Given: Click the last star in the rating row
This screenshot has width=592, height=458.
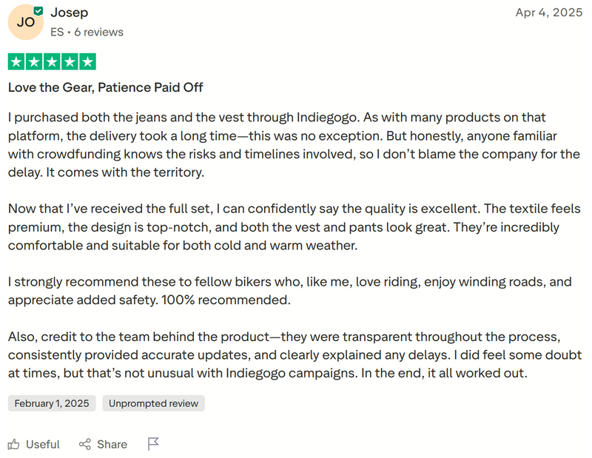Looking at the screenshot, I should click(89, 61).
